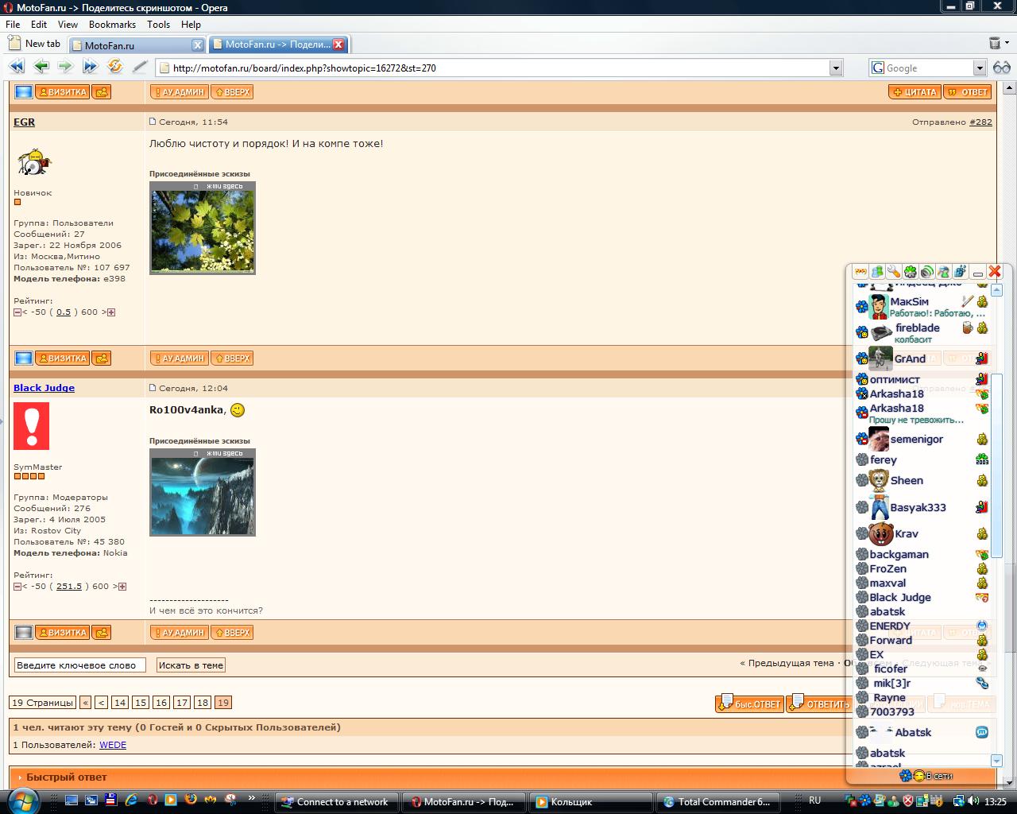Open a New tab
The width and height of the screenshot is (1017, 814).
(x=34, y=44)
